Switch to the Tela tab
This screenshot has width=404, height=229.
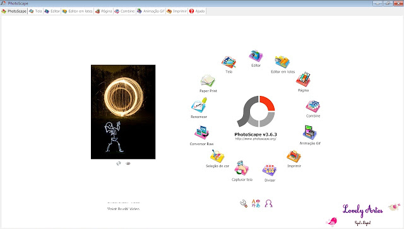click(x=35, y=11)
